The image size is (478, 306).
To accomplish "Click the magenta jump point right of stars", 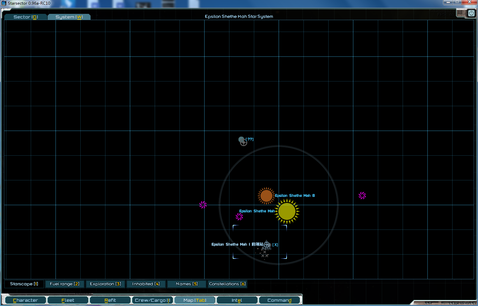I will coord(362,196).
